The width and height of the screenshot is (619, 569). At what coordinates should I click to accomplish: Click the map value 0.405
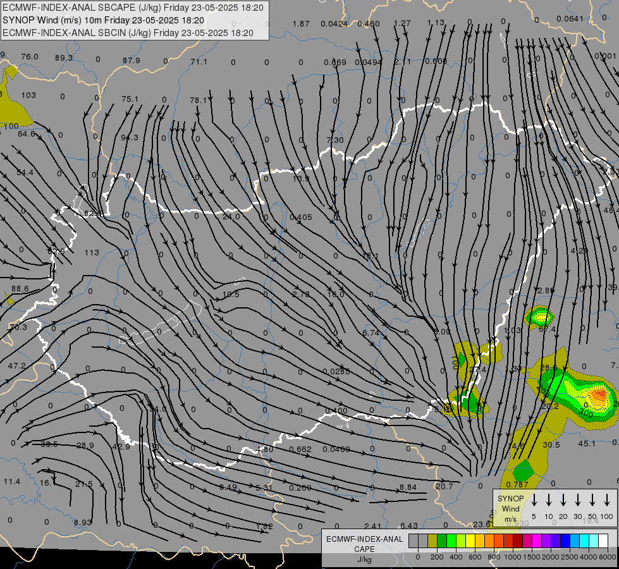pos(301,217)
